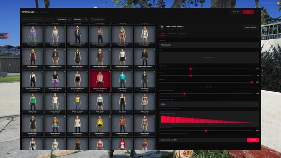This screenshot has height=158, width=281.
Task: Select the Fitness Woman 1 card in green top
Action: [x=33, y=104]
